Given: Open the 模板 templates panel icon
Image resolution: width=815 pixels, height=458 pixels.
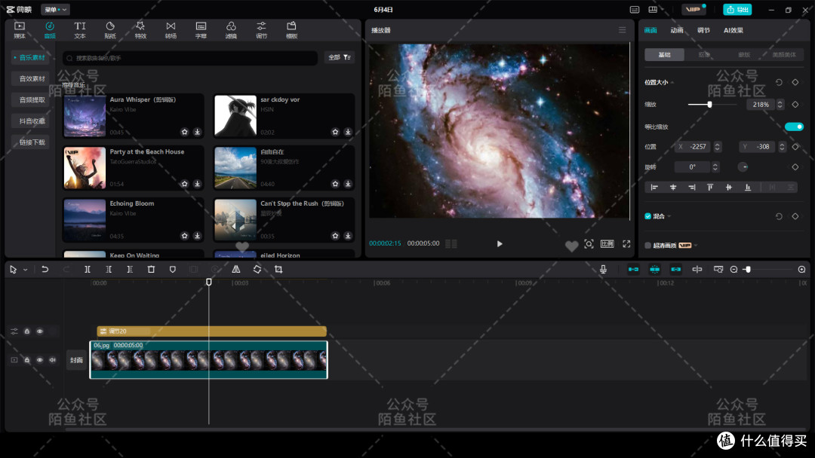Looking at the screenshot, I should point(291,30).
